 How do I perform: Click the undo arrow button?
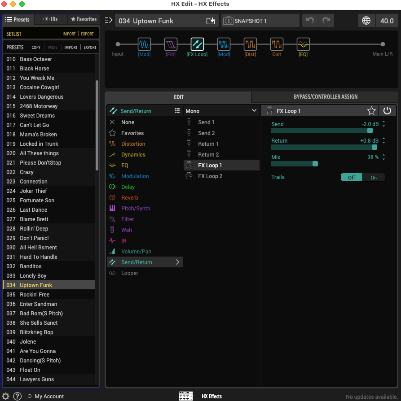309,21
